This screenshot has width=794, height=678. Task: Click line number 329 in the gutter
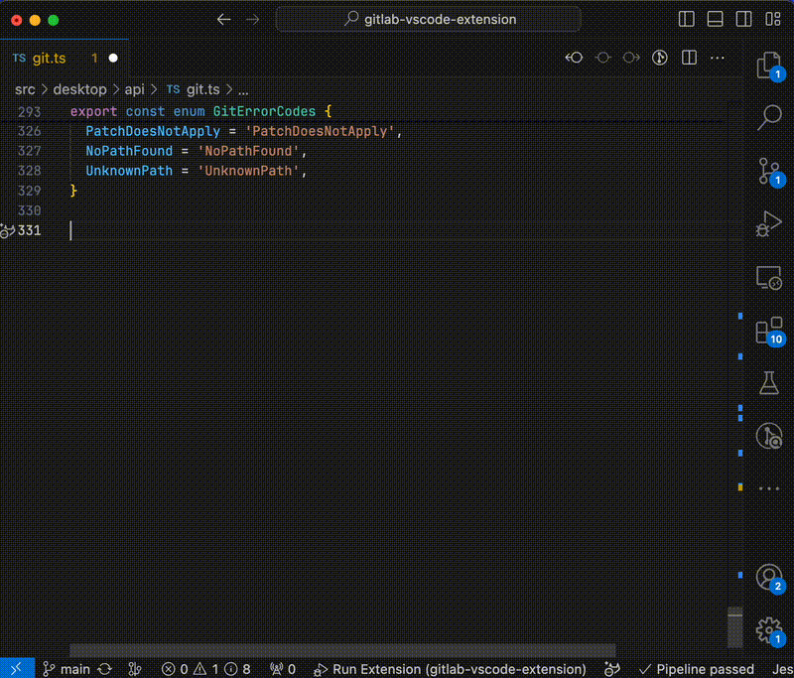29,191
